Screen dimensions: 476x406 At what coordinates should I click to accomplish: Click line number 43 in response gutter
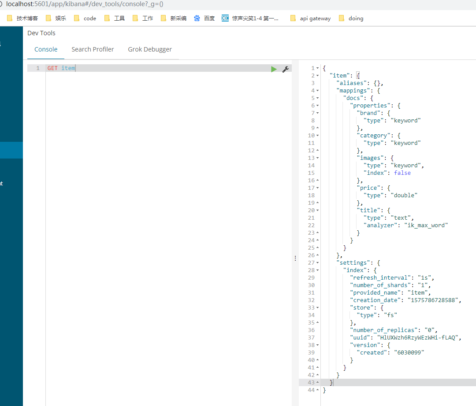(311, 382)
